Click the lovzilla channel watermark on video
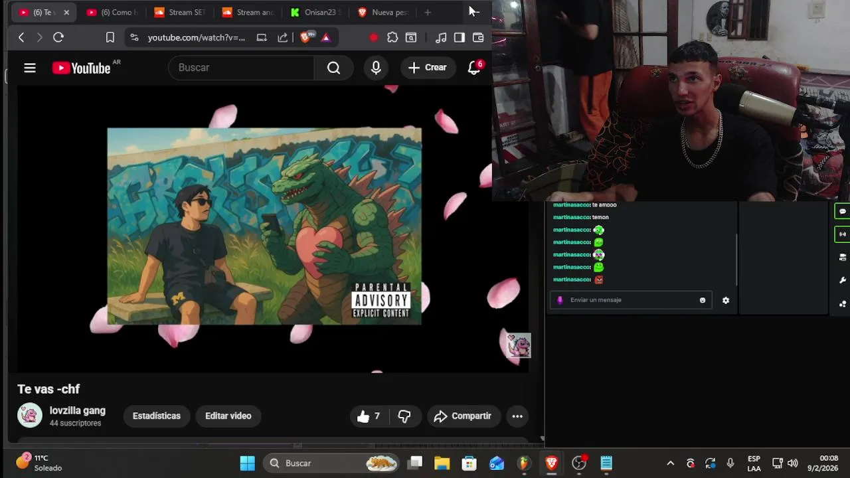 (x=519, y=345)
